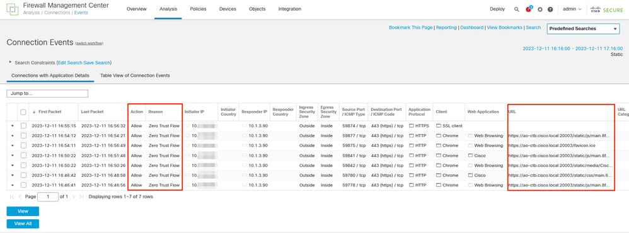Expand details for the 16:46:41 row
The image size is (629, 233).
click(x=12, y=185)
